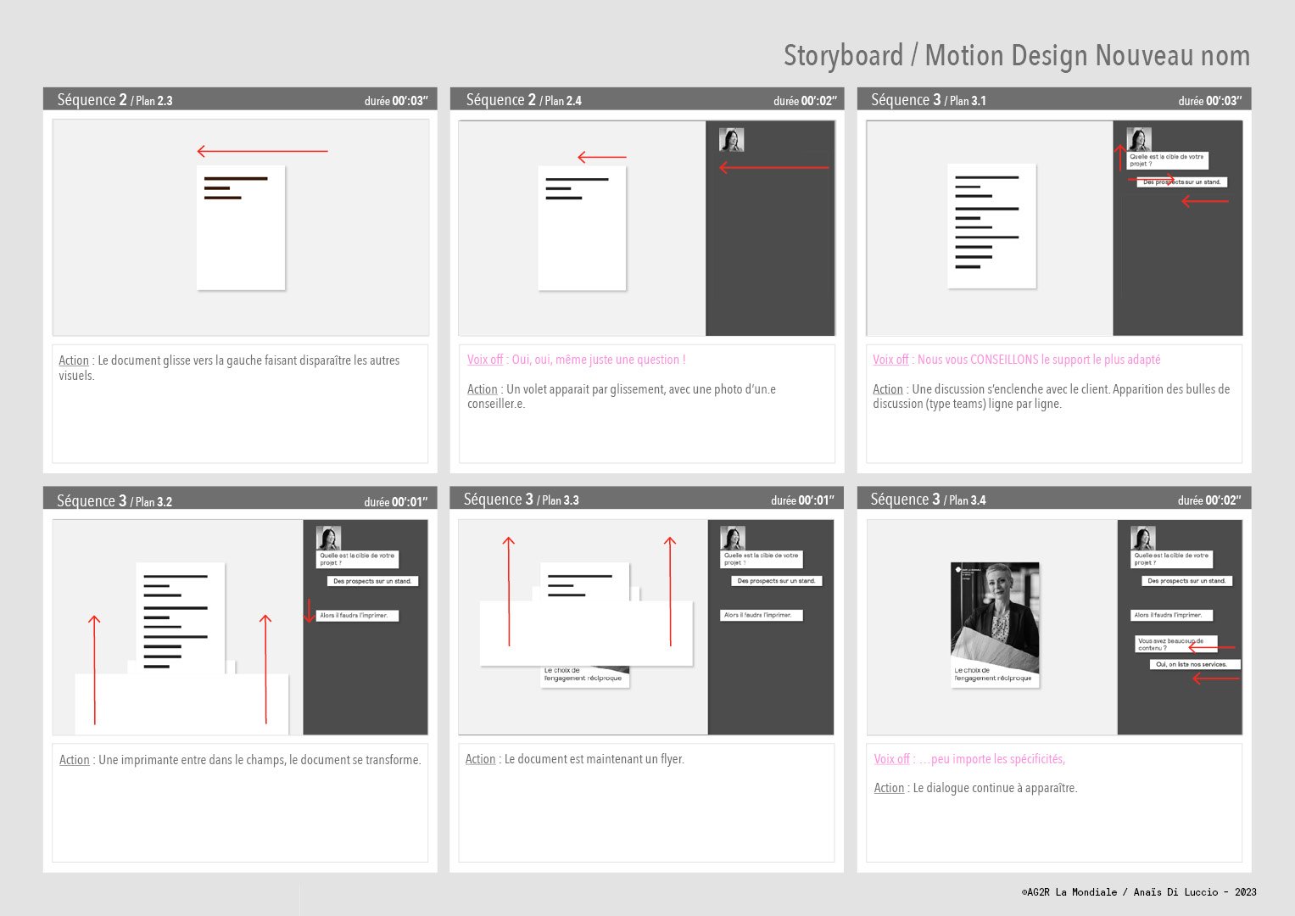Click the advisor photo in Plan 2.4

click(x=731, y=140)
